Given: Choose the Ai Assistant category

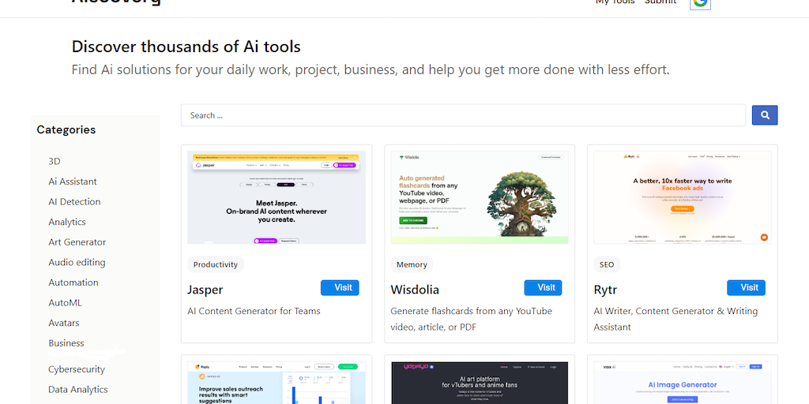Looking at the screenshot, I should 73,181.
